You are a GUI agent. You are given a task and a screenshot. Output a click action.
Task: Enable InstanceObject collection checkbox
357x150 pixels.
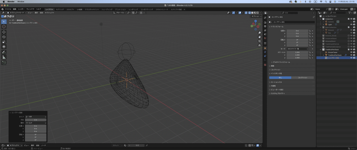(x=349, y=39)
